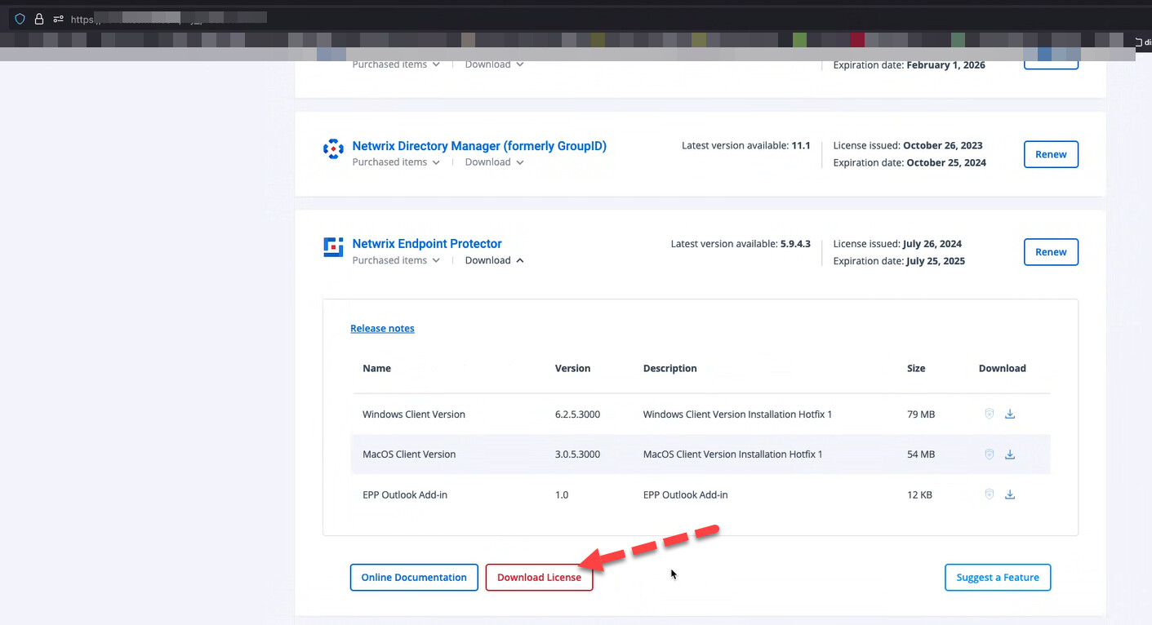1152x625 pixels.
Task: Expand Download under Netwrix Directory Manager
Action: pos(494,162)
